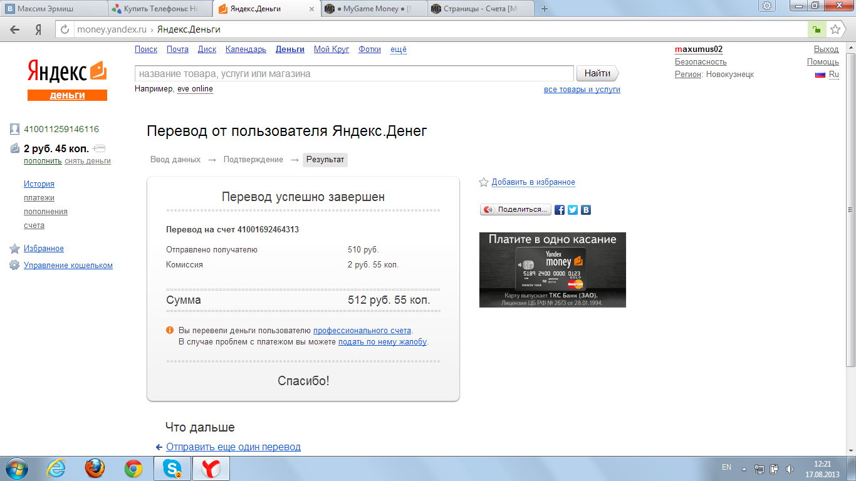Click the EN language indicator in the taskbar
Viewport: 856px width, 481px height.
click(726, 467)
